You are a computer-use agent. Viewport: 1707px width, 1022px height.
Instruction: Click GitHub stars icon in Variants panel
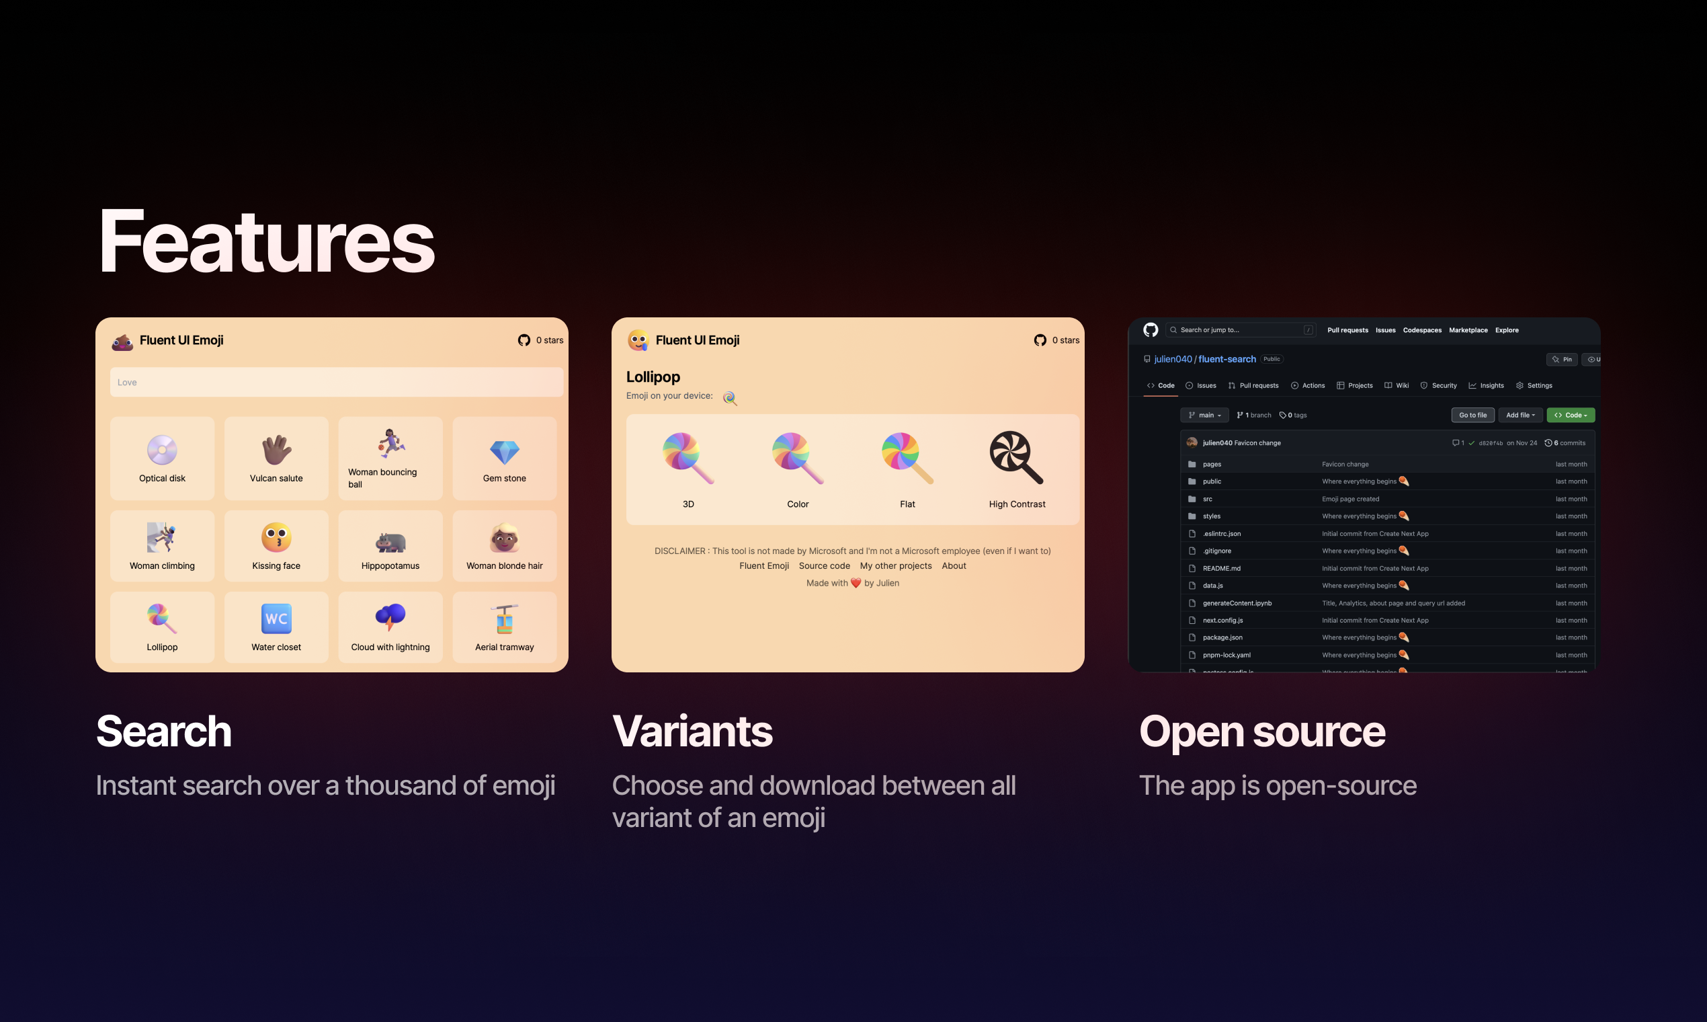tap(1040, 340)
